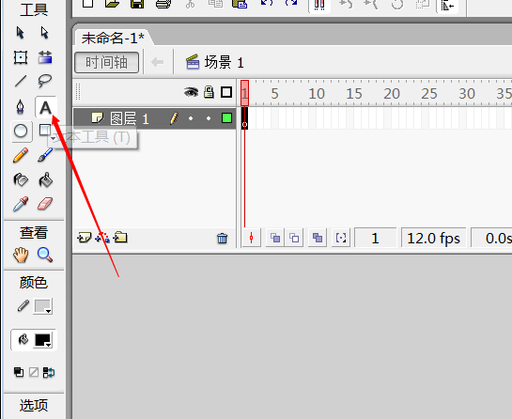
Task: Activate the Hand tool under 查看
Action: 21,255
